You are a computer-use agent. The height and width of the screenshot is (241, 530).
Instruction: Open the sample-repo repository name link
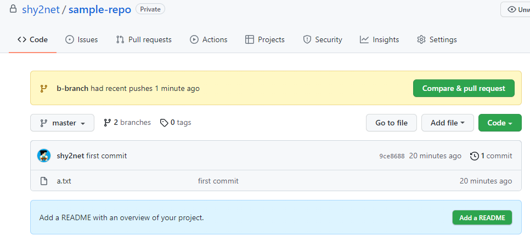100,9
